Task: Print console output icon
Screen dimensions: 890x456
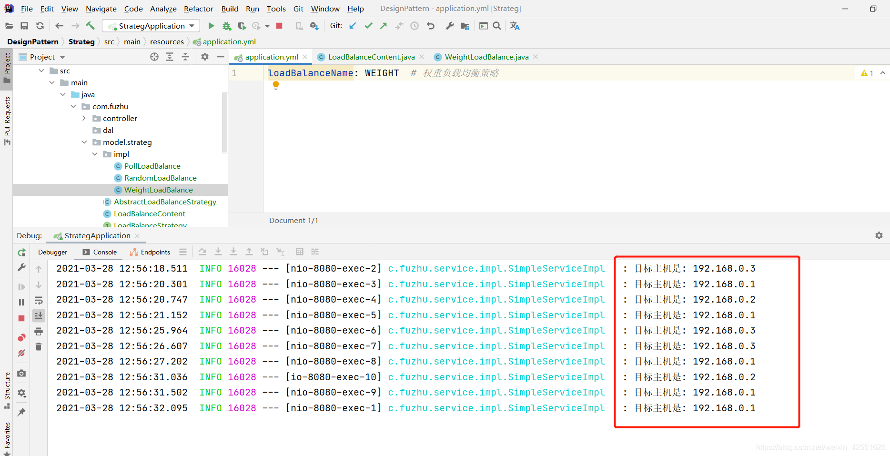Action: coord(39,331)
